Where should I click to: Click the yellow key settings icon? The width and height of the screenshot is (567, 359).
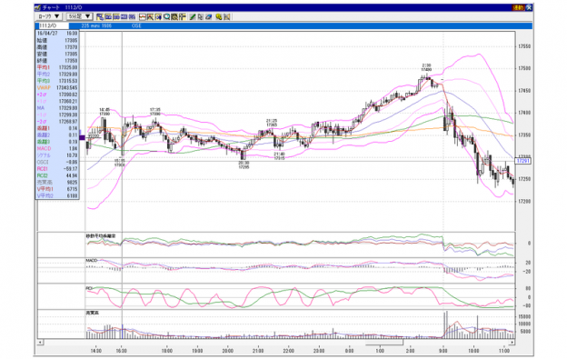click(219, 16)
